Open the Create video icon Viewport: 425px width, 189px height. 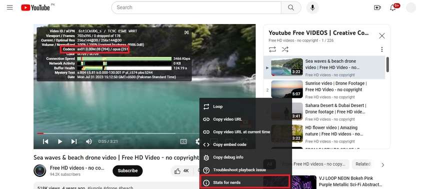click(x=377, y=7)
